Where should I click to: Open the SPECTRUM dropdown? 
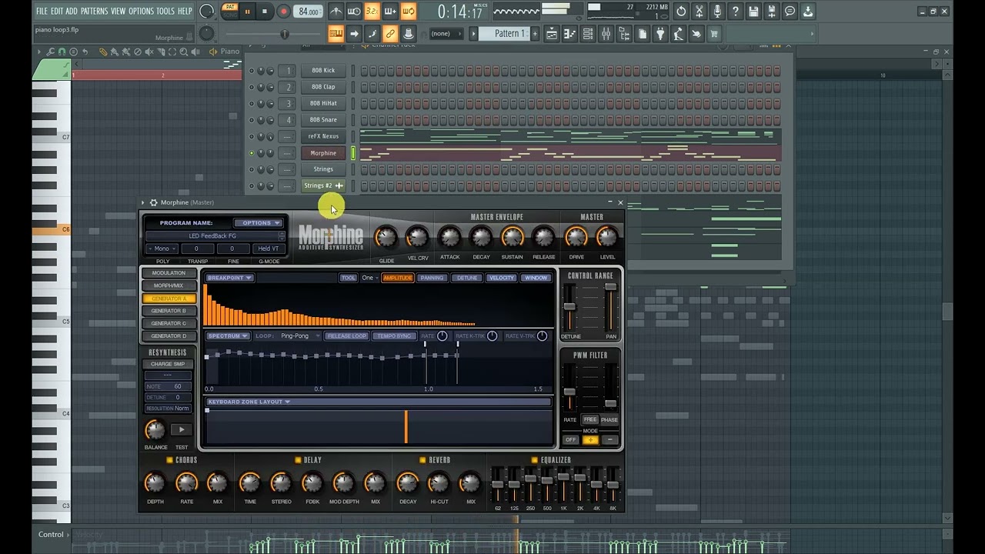click(227, 336)
